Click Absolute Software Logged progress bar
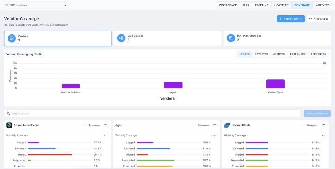The width and height of the screenshot is (335, 169). pyautogui.click(x=59, y=143)
